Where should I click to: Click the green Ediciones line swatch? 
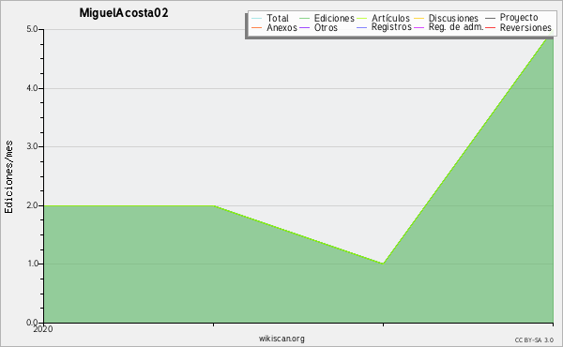point(304,19)
